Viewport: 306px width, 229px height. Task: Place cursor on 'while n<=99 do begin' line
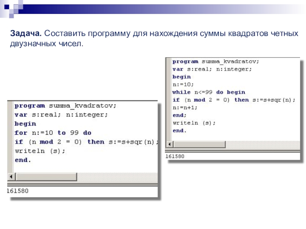click(209, 92)
